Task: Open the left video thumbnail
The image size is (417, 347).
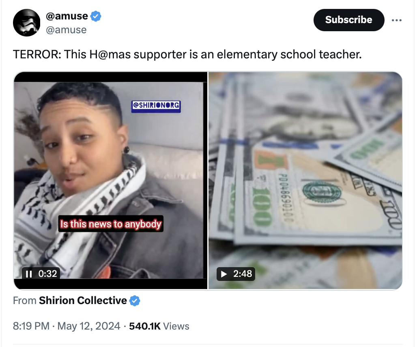Action: (x=110, y=180)
